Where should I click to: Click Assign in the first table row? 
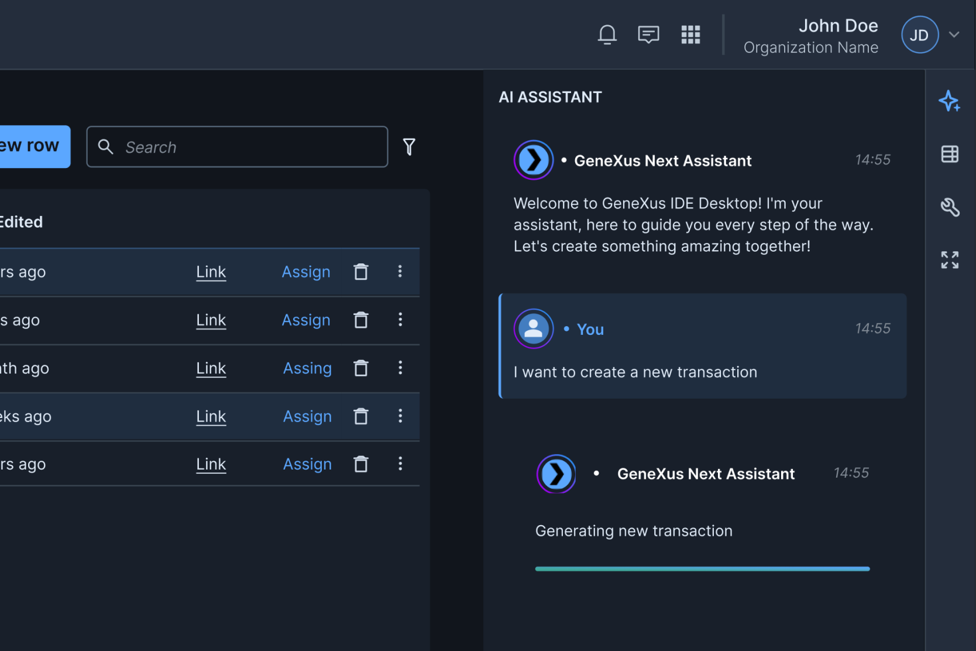tap(306, 272)
